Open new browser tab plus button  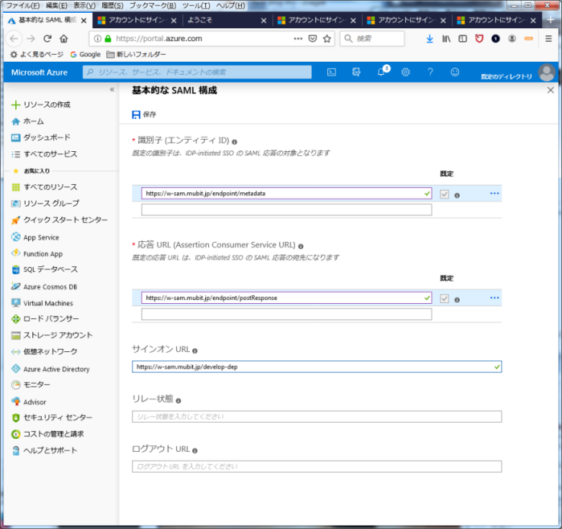point(551,20)
